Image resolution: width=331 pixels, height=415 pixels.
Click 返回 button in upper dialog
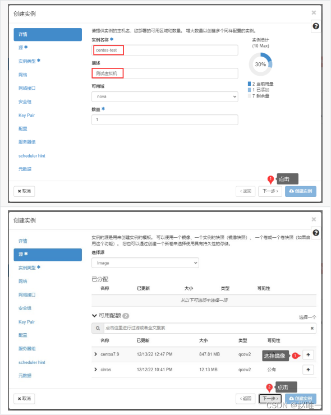[246, 191]
